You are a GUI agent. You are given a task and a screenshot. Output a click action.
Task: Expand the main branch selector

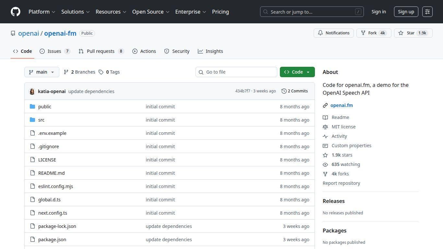(42, 72)
